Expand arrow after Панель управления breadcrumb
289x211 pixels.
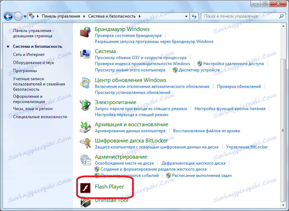click(x=84, y=16)
